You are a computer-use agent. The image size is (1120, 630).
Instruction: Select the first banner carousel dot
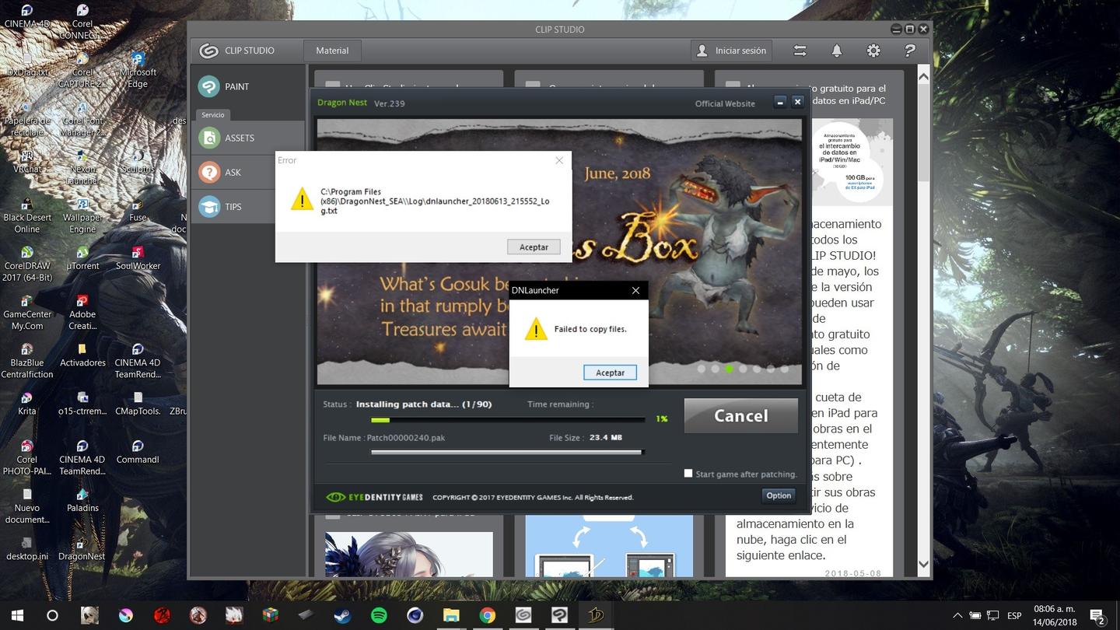pyautogui.click(x=701, y=369)
